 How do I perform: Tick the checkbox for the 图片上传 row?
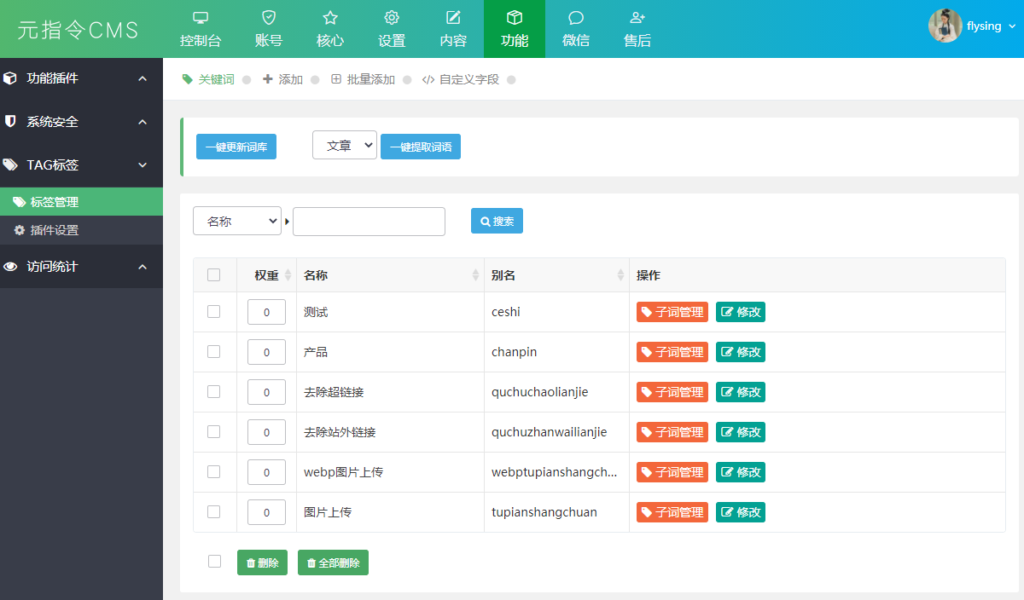point(214,512)
